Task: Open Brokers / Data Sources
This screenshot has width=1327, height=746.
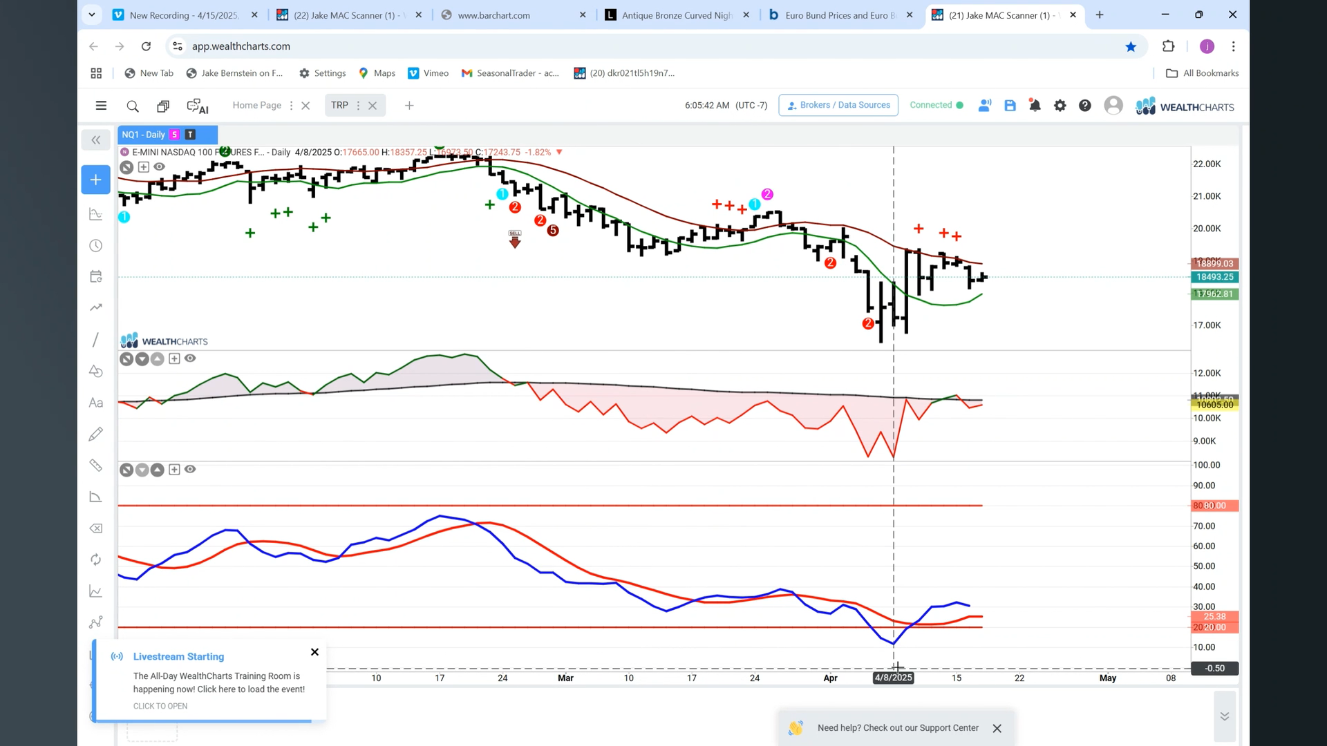Action: click(x=838, y=105)
